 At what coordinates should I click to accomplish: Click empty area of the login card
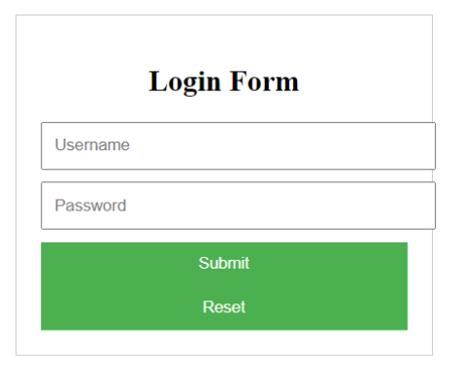224,342
